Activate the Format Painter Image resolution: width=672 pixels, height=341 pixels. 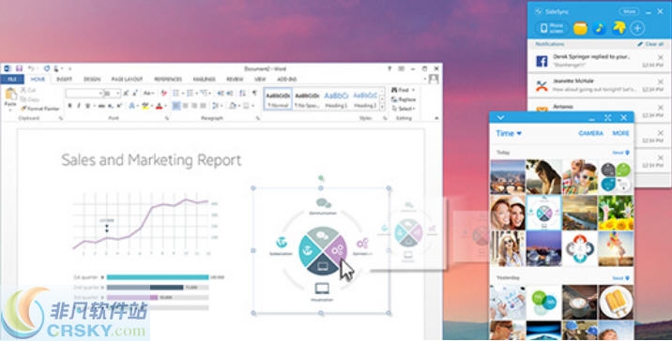39,109
